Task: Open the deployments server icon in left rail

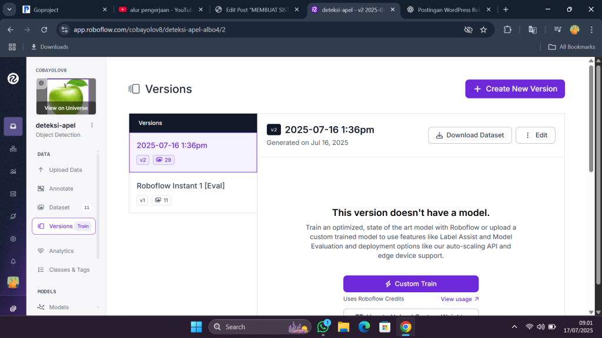Action: click(13, 194)
